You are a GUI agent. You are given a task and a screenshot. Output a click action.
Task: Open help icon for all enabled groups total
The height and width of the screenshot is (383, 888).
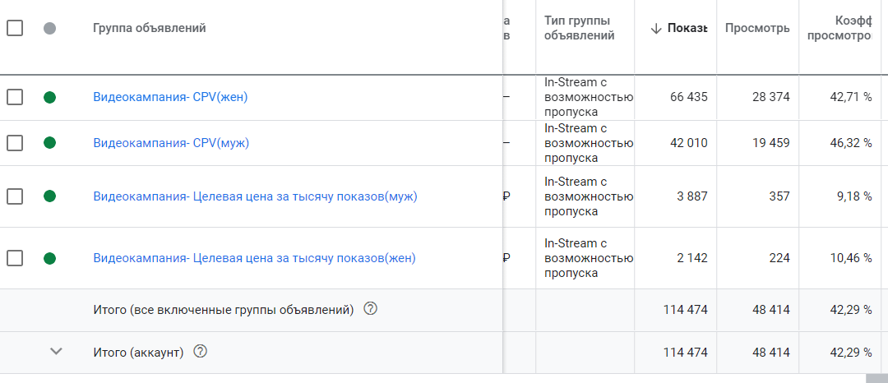tap(370, 309)
